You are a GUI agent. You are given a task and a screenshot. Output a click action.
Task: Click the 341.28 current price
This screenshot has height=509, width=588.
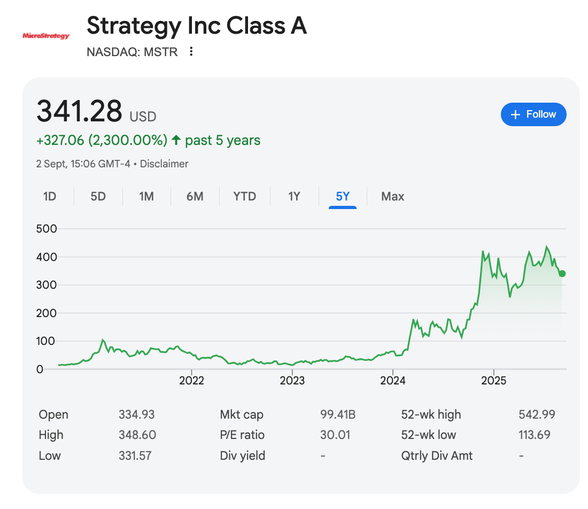click(x=79, y=111)
